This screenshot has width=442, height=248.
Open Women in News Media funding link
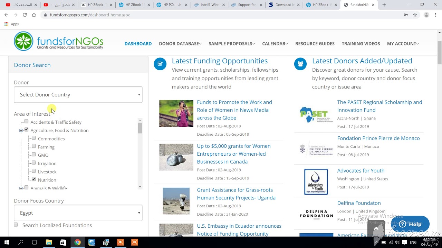point(234,110)
